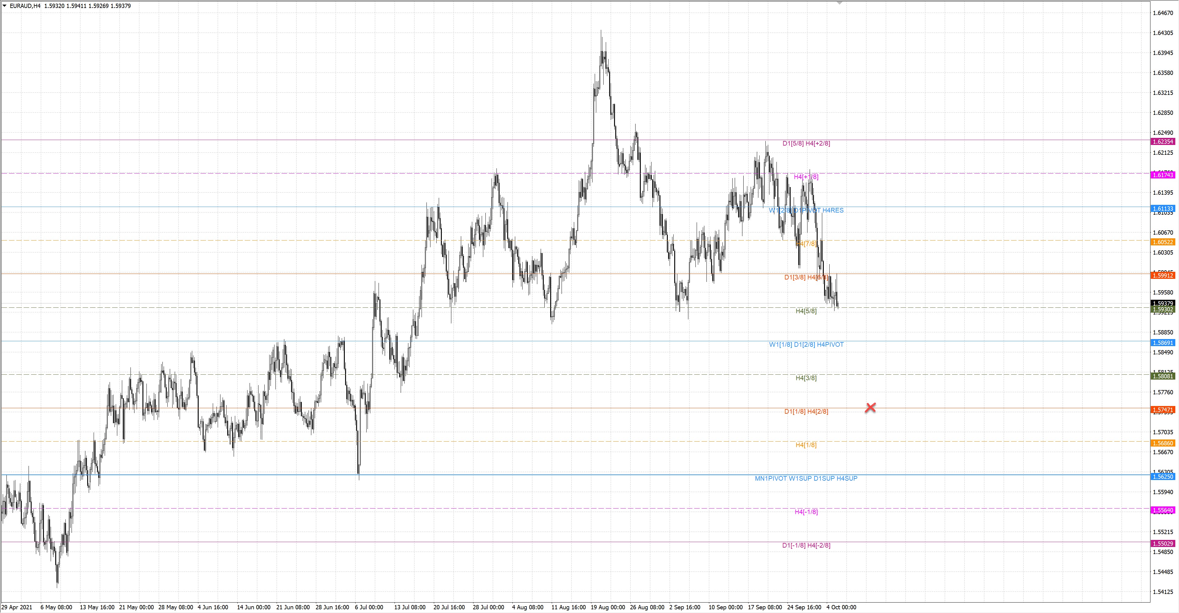This screenshot has height=613, width=1179.
Task: Click the gray chart shift triangle marker
Action: [839, 3]
